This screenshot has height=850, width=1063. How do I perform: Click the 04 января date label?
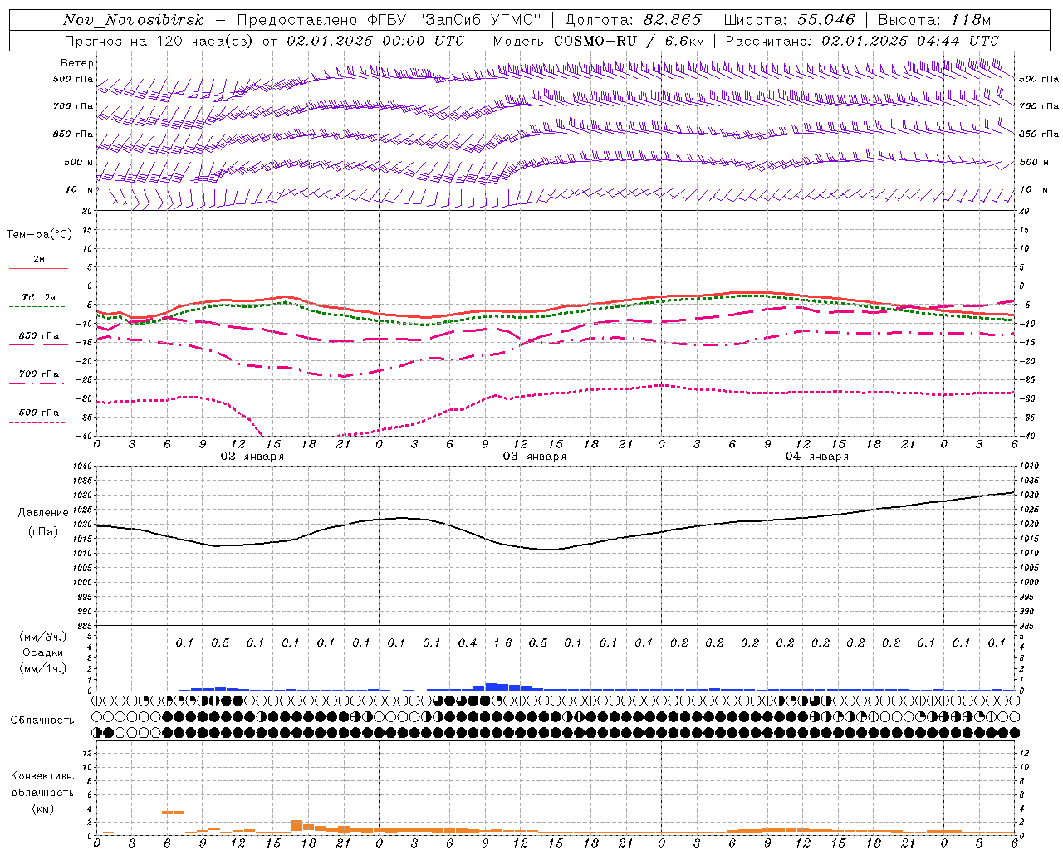tap(816, 456)
